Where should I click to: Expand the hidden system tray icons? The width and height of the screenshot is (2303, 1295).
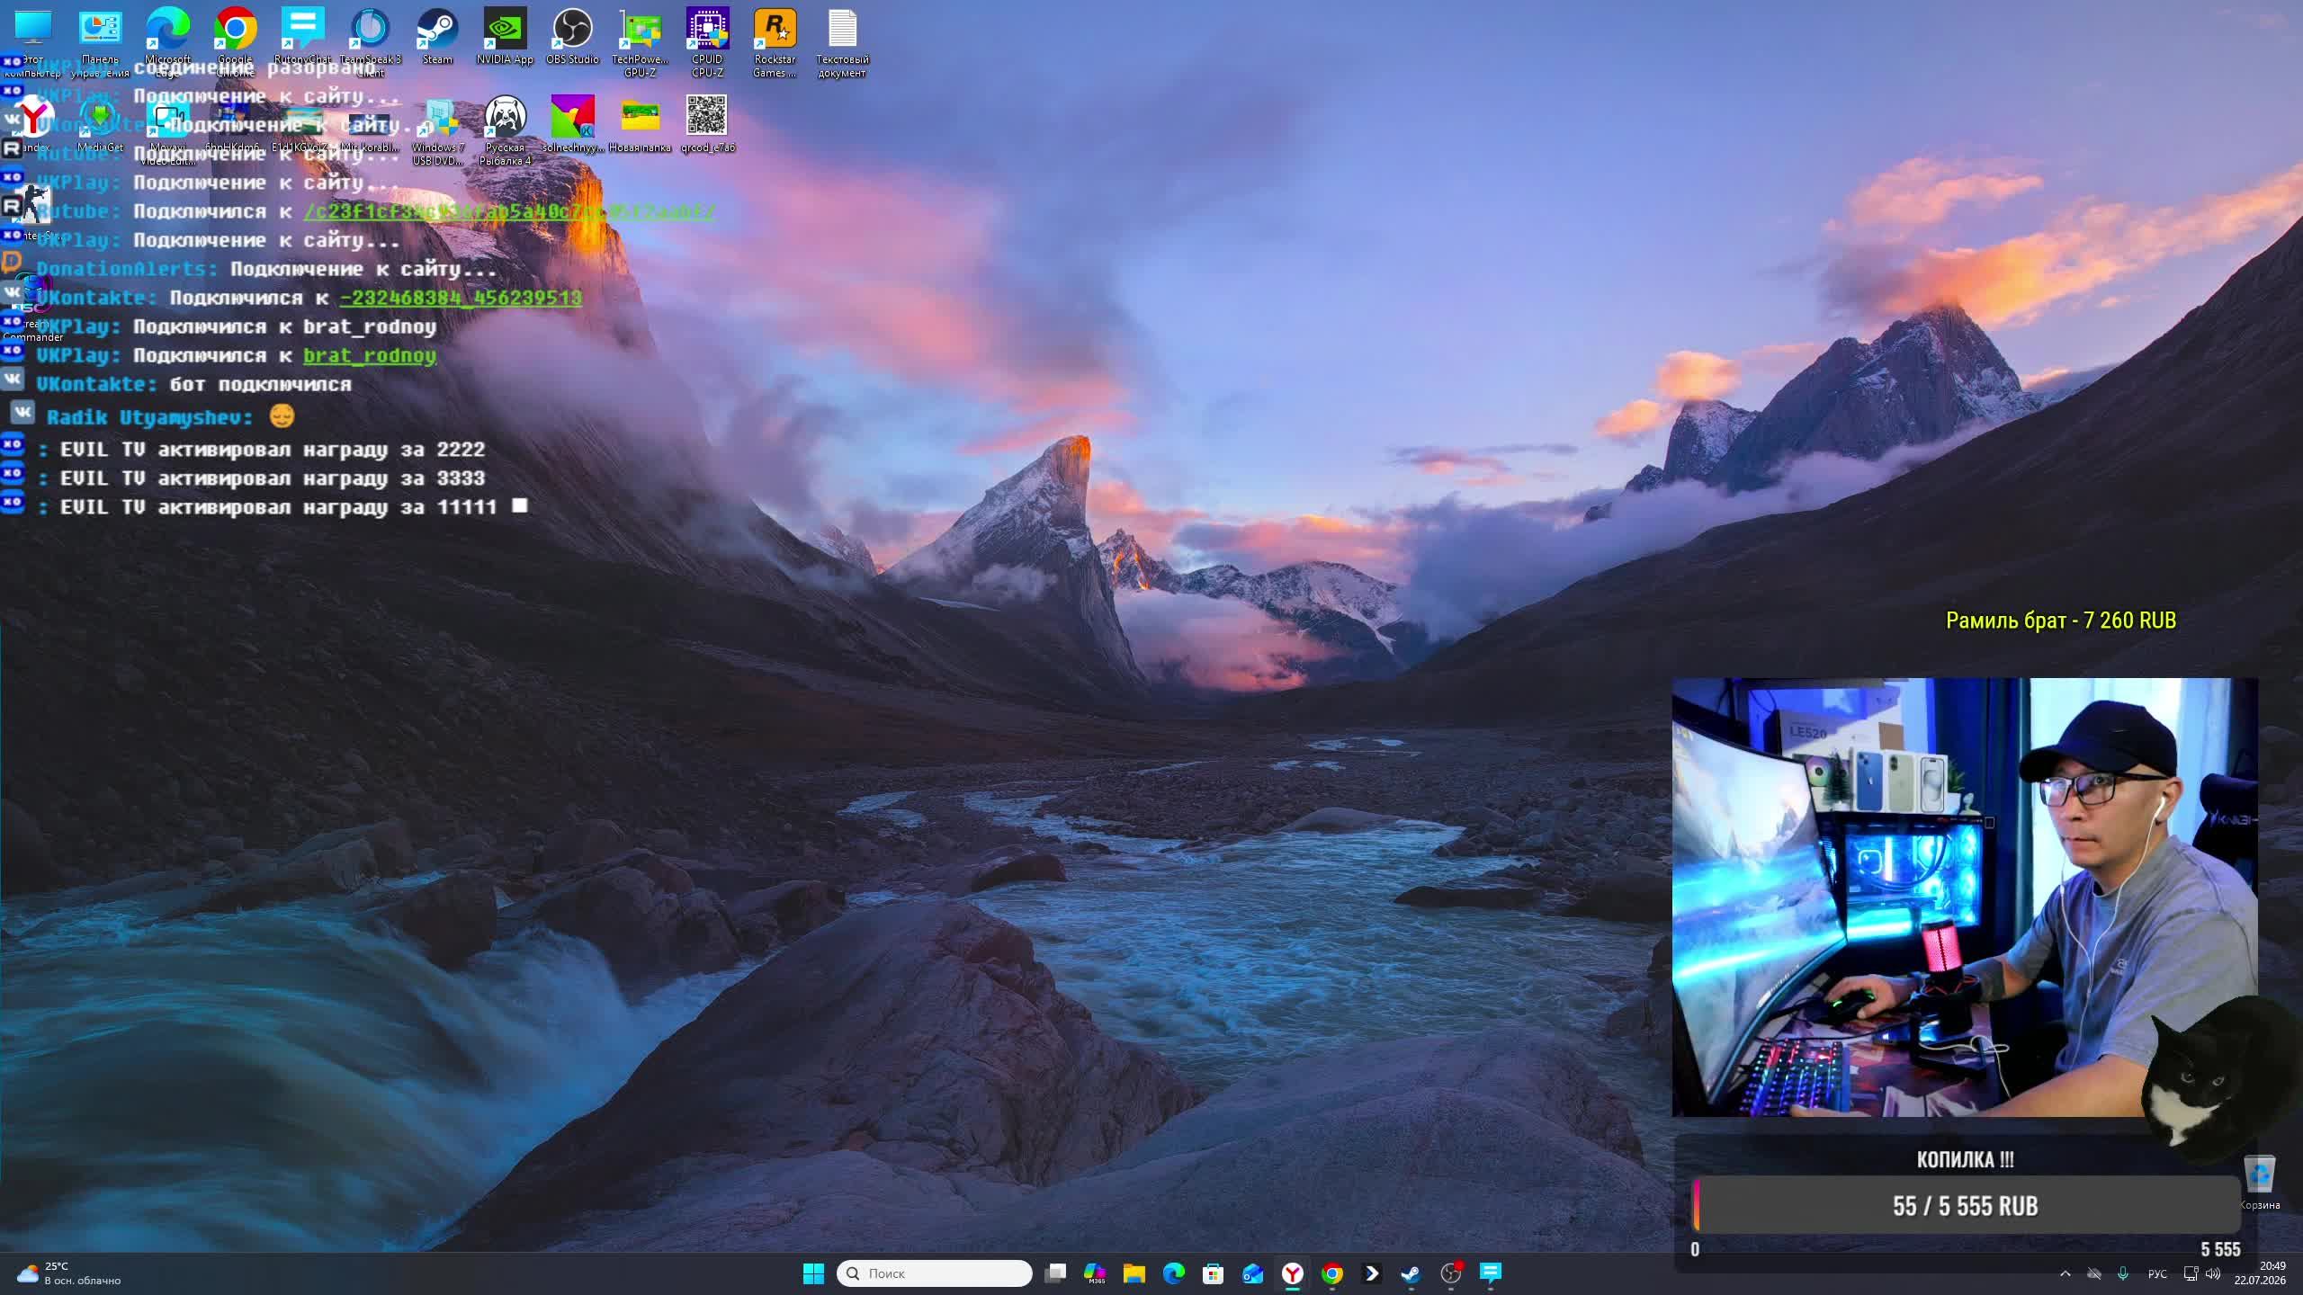pos(2066,1273)
